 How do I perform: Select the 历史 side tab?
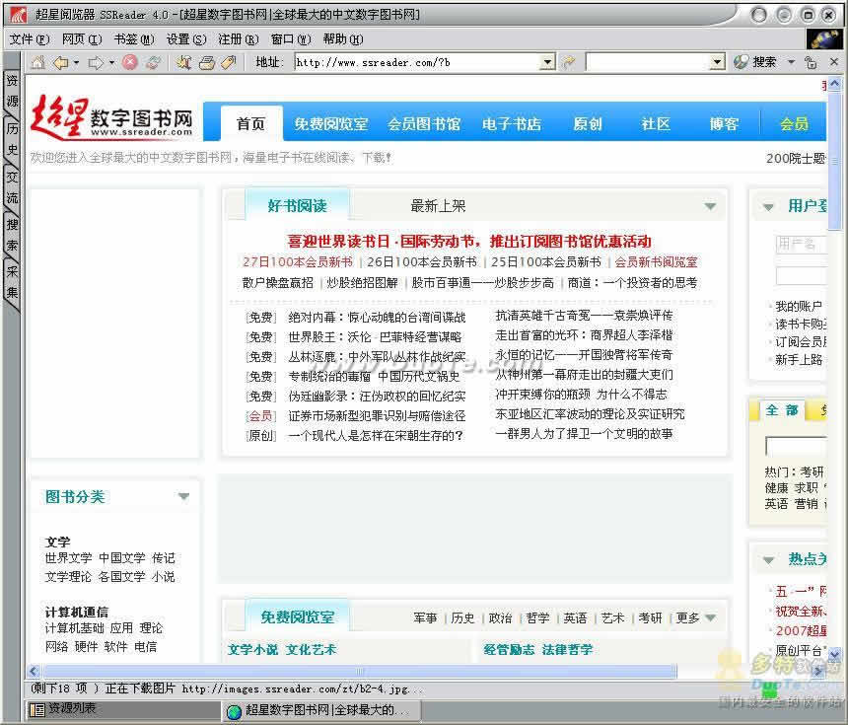coord(12,139)
